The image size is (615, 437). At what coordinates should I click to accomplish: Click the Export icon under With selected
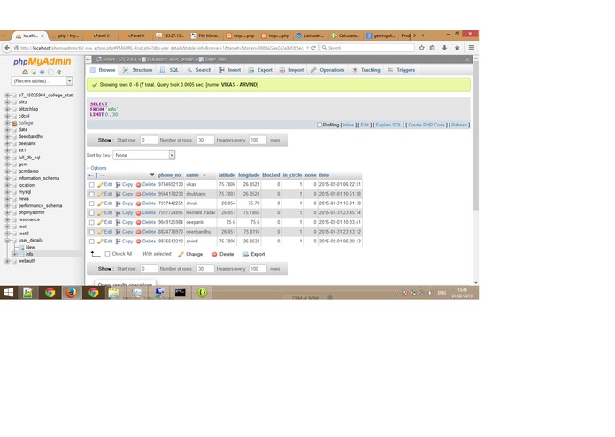(x=246, y=255)
